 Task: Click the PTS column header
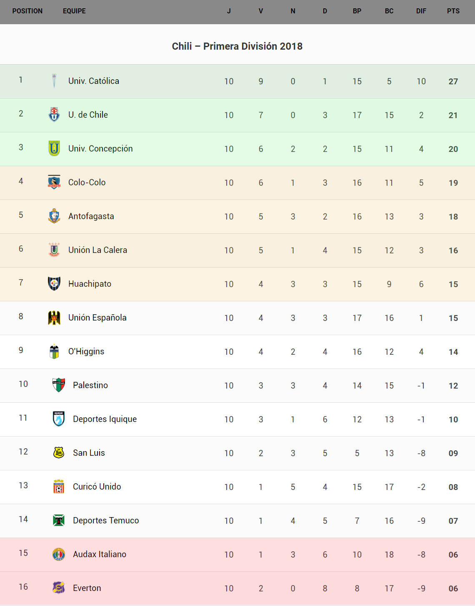(453, 11)
